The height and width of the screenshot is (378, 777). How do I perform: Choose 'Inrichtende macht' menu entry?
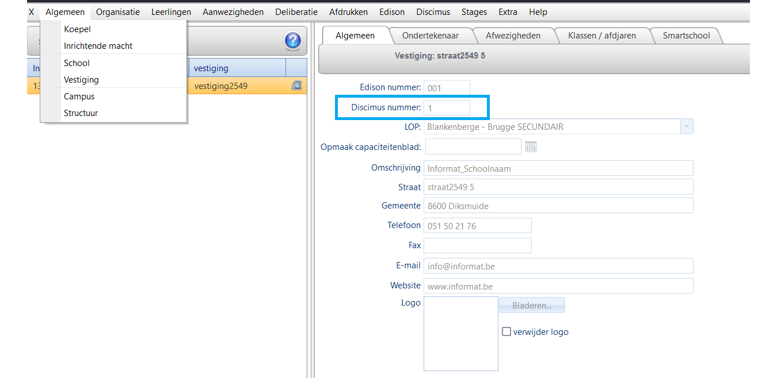click(x=98, y=46)
